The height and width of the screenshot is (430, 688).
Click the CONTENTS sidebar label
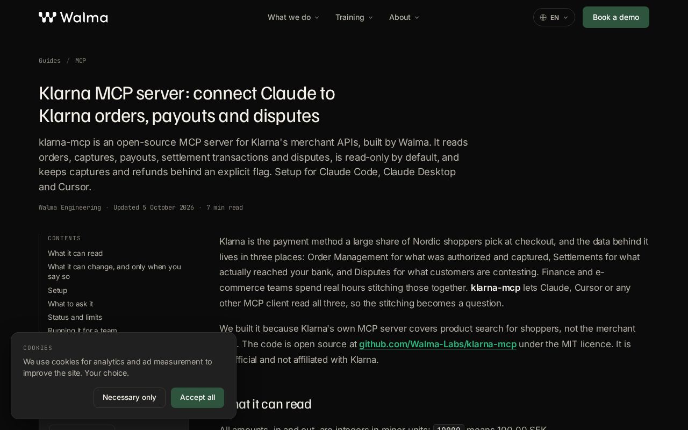64,238
